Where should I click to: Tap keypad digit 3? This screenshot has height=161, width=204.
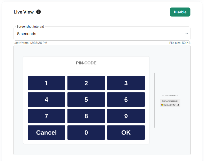pyautogui.click(x=126, y=83)
